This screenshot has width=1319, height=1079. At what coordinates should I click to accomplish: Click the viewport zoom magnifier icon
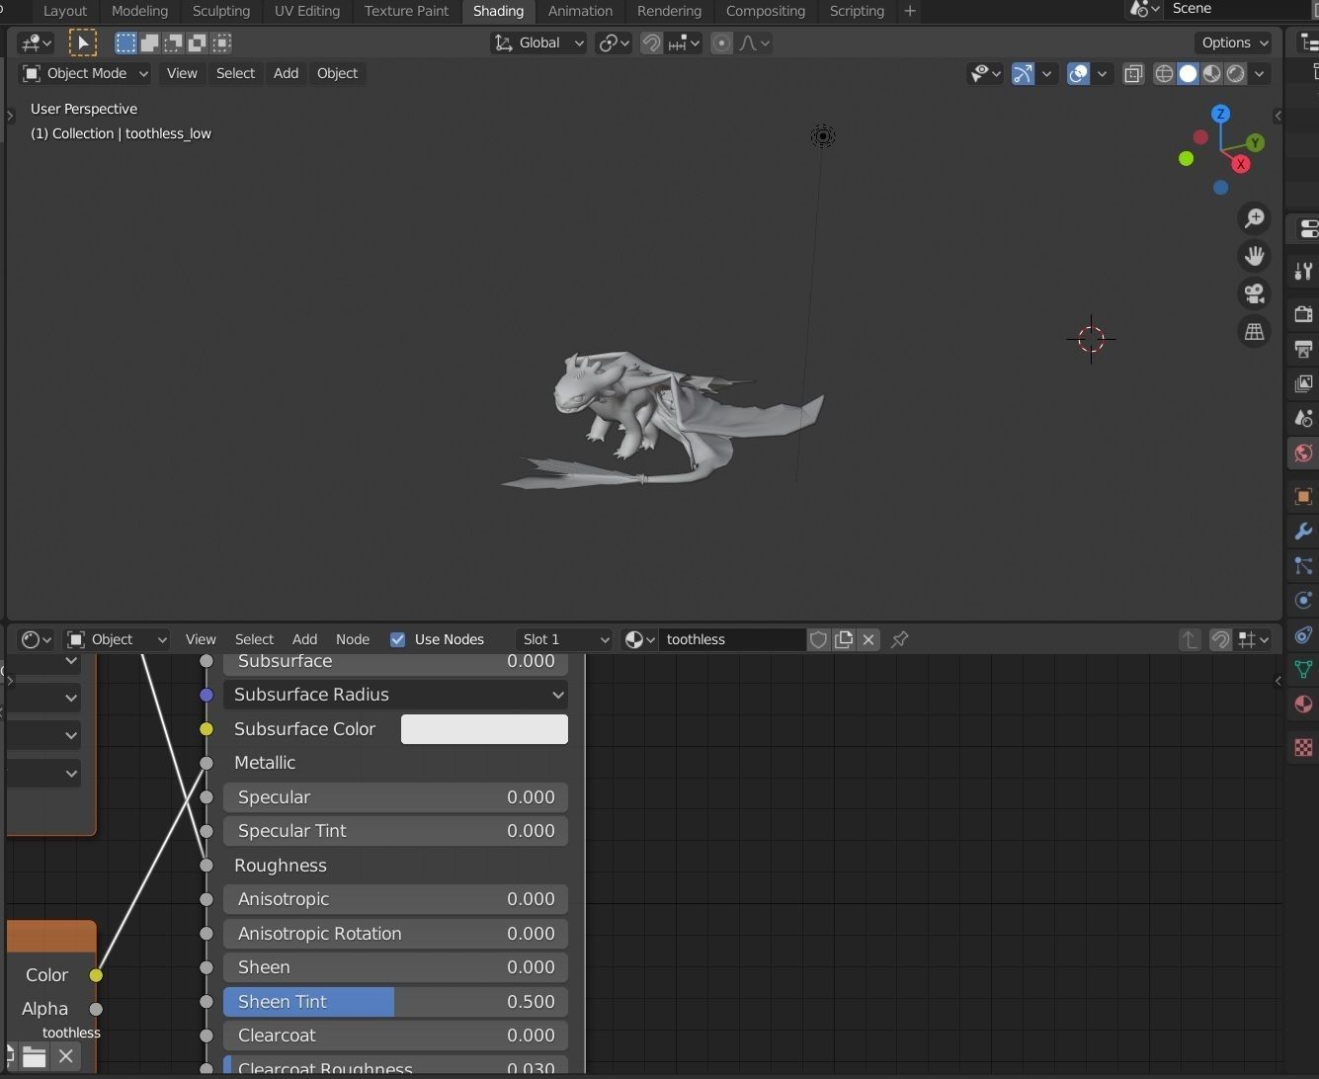(x=1255, y=218)
